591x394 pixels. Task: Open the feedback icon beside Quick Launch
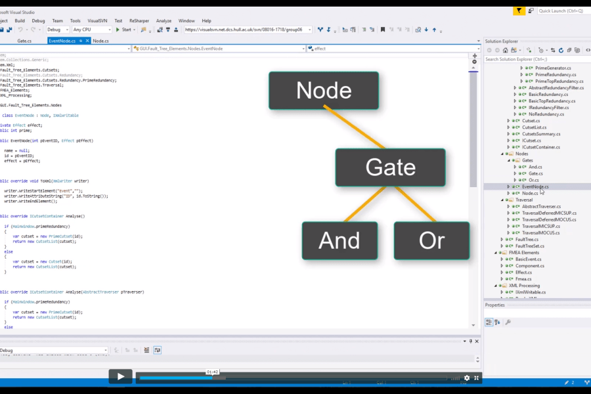(529, 11)
